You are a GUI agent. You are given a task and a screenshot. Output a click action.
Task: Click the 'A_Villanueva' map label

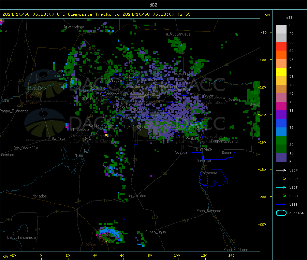[x=178, y=34]
